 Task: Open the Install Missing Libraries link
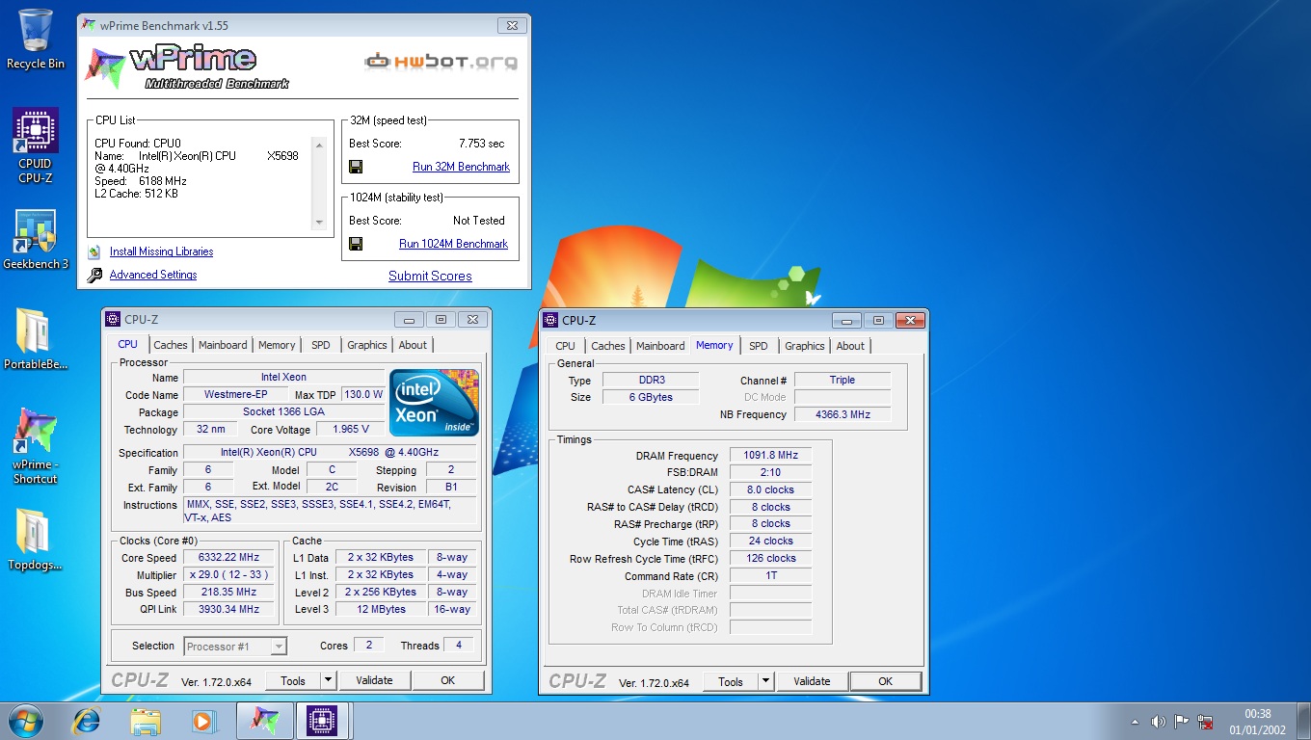[x=161, y=251]
